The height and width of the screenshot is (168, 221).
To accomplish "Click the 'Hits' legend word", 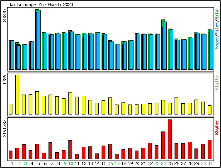I will point(217,15).
